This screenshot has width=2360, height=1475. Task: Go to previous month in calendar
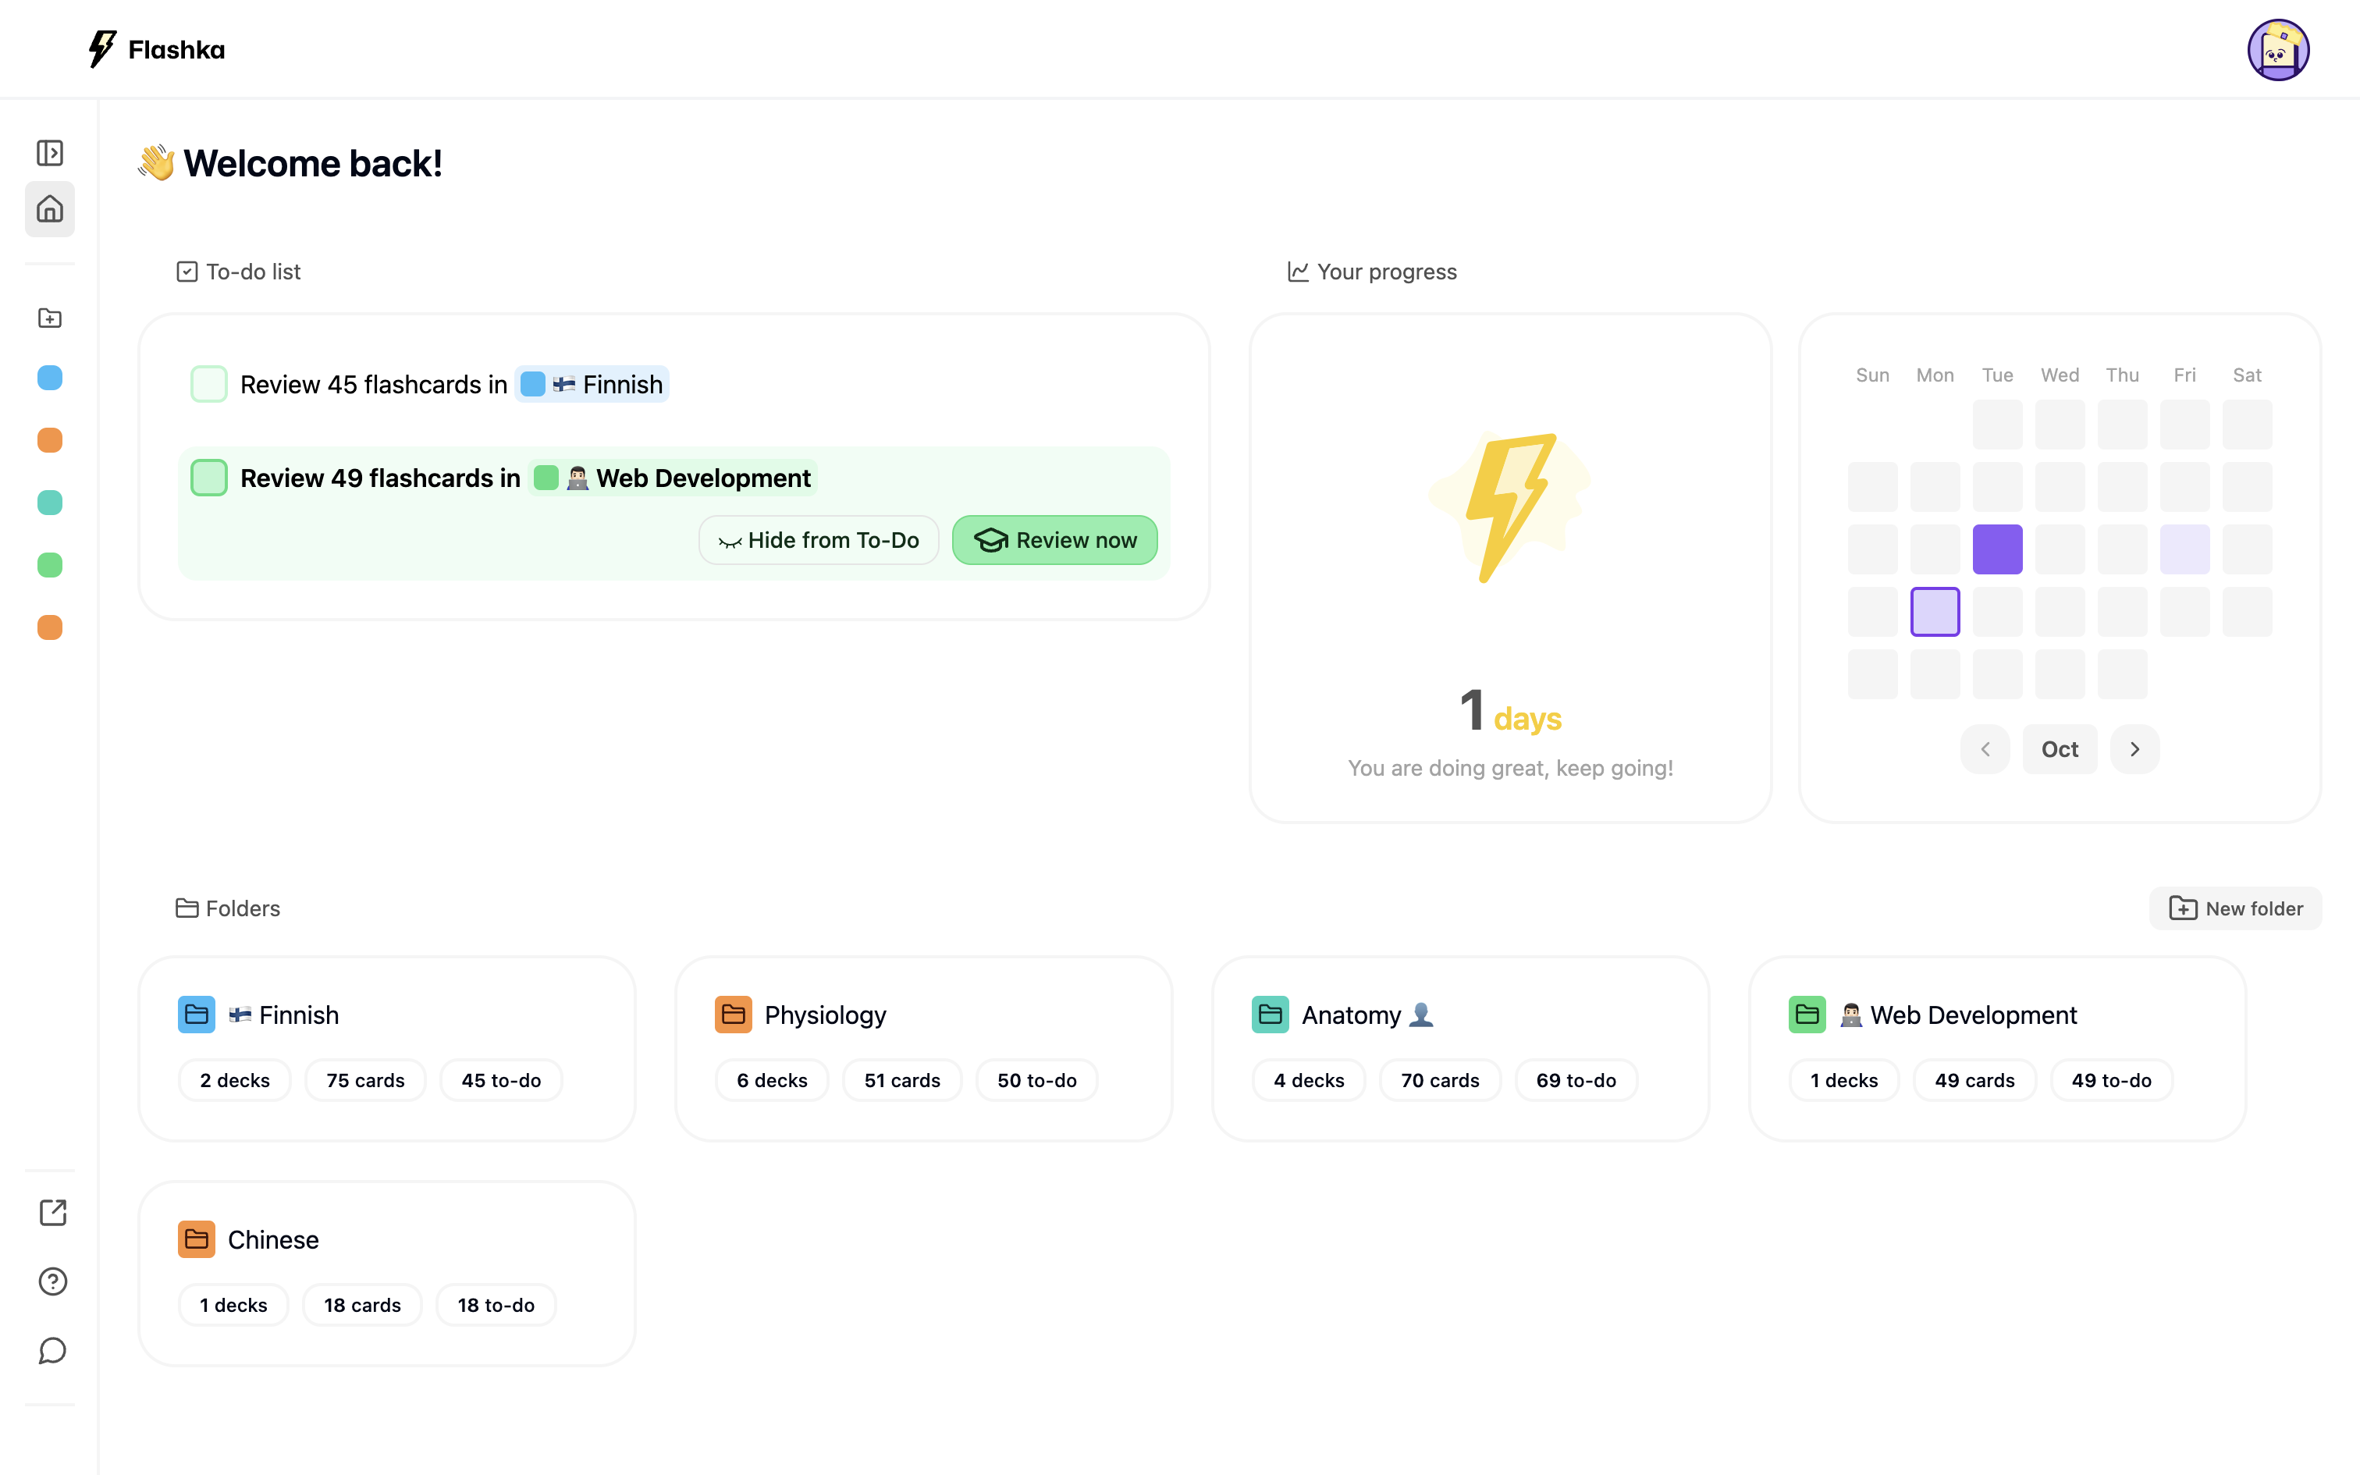(1985, 749)
